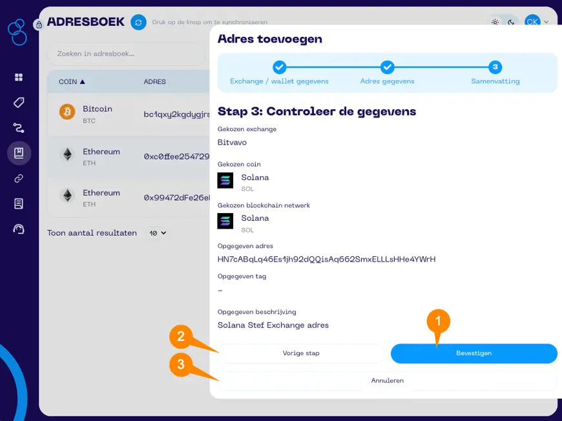
Task: Confirm with the Bevestigen button
Action: 474,353
